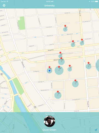Select the pin south of George St
Screen dimensions: 99x133
(x=75, y=82)
